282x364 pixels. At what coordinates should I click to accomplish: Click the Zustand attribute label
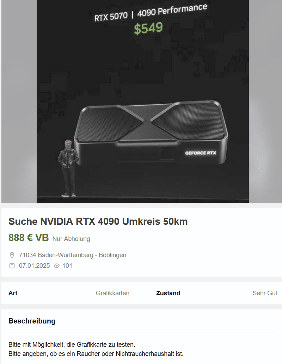(x=168, y=293)
